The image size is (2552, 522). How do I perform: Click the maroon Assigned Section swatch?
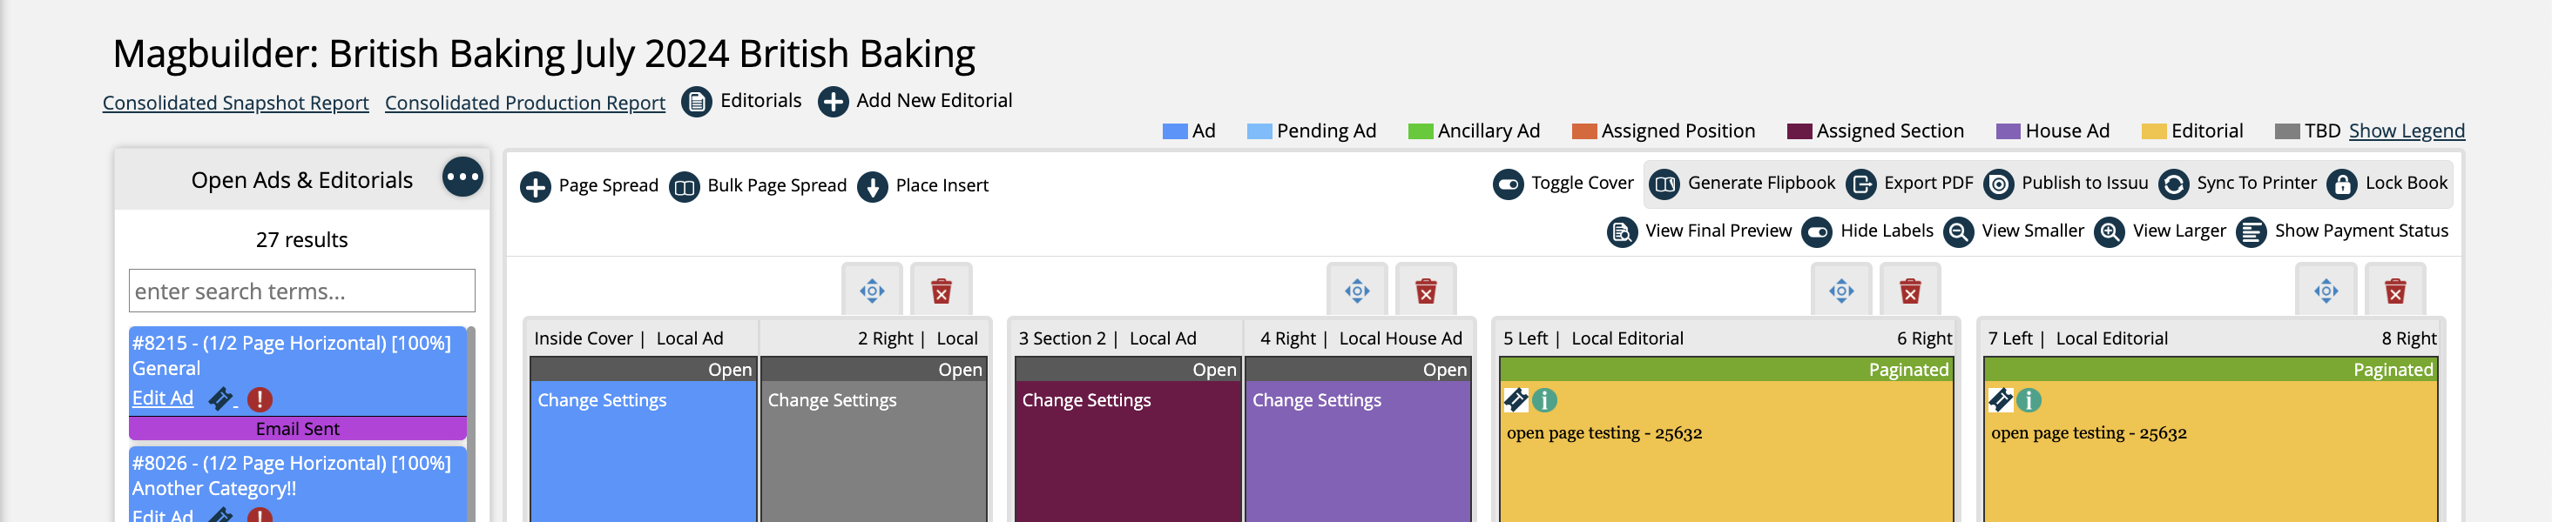tap(1799, 131)
